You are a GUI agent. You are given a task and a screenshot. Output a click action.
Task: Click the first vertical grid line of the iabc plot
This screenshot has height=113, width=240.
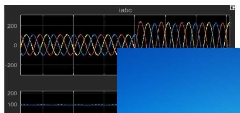43,45
